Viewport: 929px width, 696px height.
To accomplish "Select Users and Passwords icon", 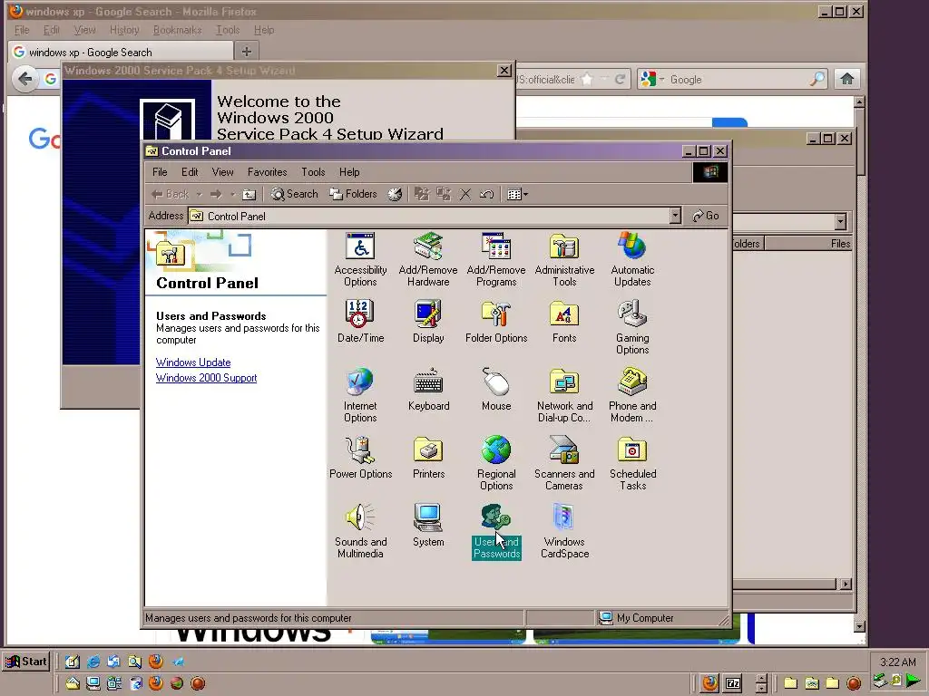I will click(x=496, y=531).
